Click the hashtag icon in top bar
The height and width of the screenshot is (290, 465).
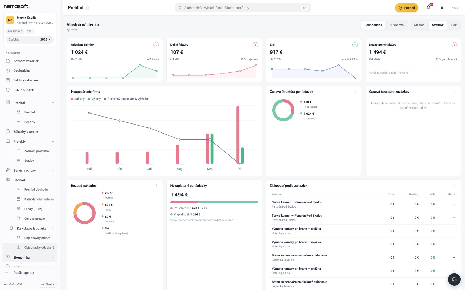coord(442,8)
